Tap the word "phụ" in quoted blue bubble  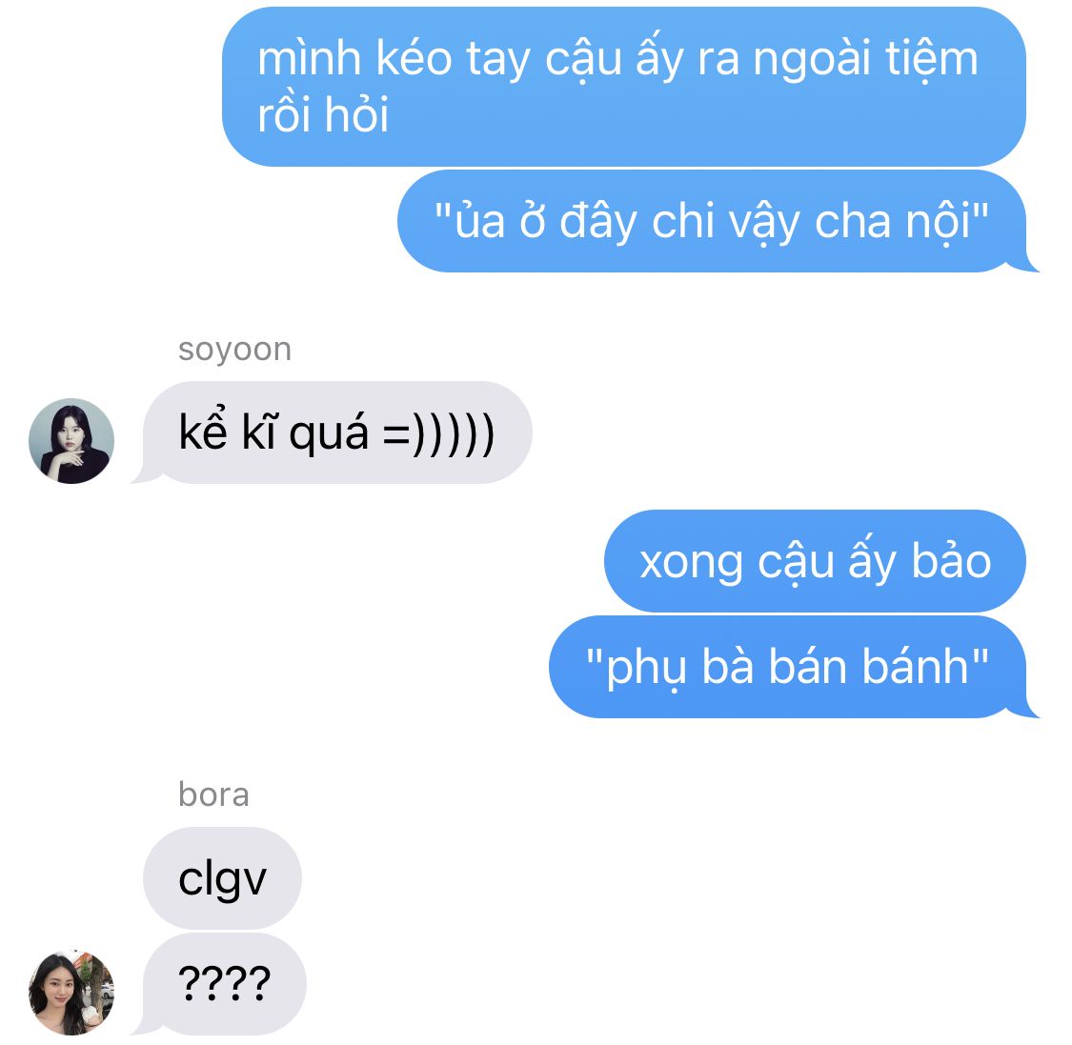645,669
